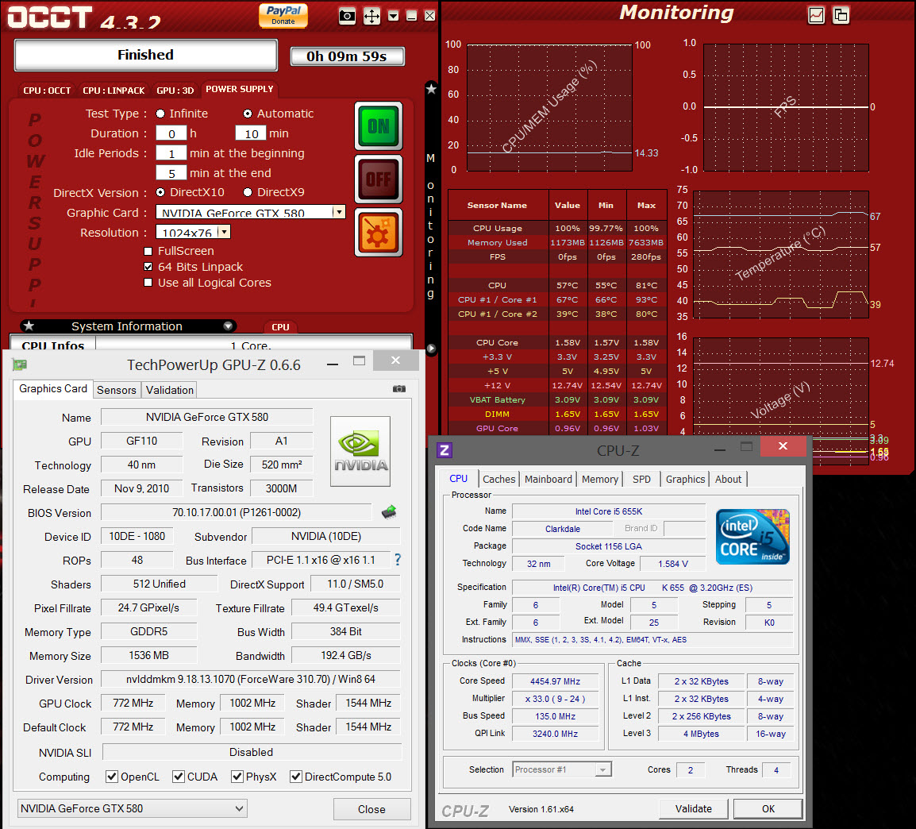Select POWER SUPPLY tab
916x829 pixels.
point(240,90)
